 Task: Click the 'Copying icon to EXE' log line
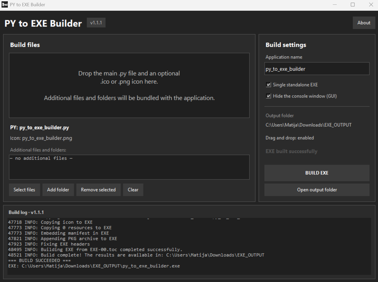tap(50, 222)
